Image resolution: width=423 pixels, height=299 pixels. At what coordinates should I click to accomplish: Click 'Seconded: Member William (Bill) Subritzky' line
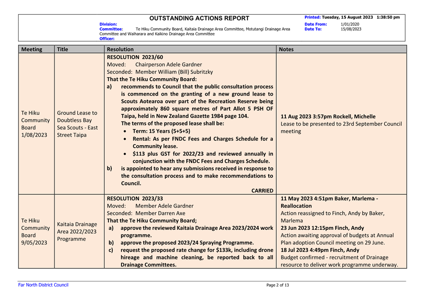click(160, 72)
